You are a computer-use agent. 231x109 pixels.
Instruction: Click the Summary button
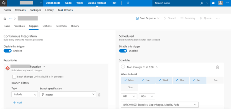188,18
